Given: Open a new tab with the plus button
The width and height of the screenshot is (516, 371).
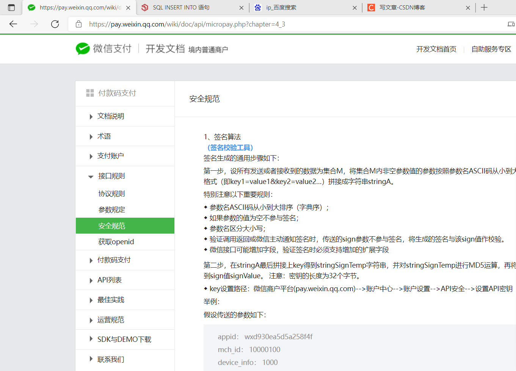Looking at the screenshot, I should pos(484,8).
